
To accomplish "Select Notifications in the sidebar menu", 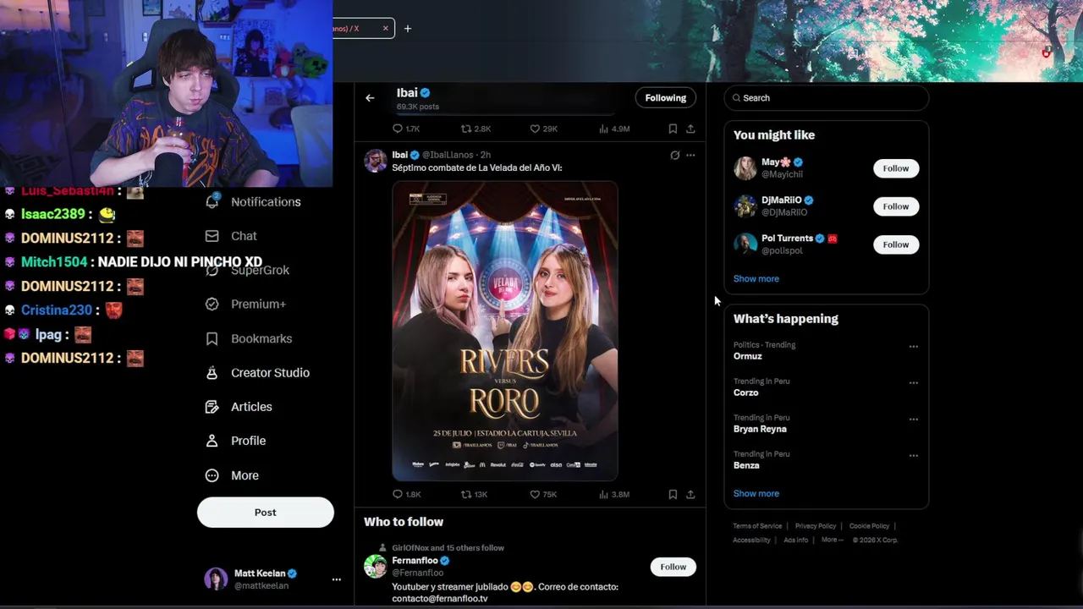I will [266, 201].
